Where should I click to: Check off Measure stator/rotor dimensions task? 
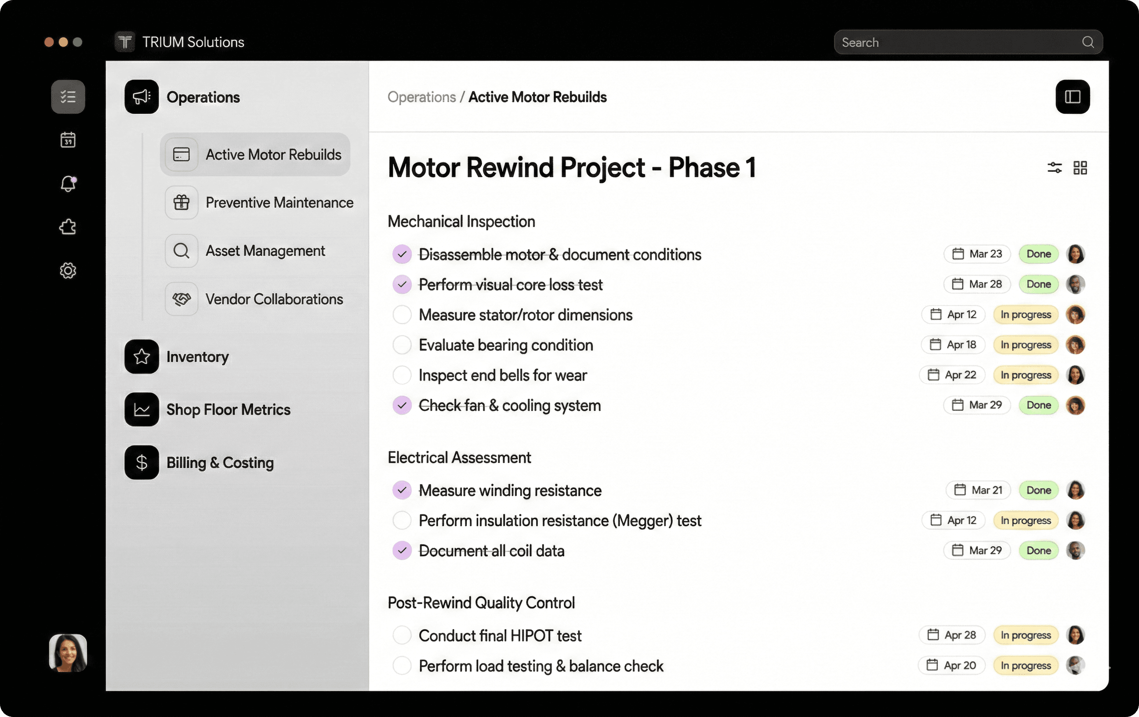coord(402,315)
